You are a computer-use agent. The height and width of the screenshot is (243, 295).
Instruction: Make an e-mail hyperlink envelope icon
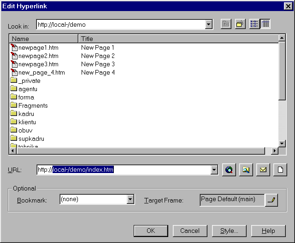pyautogui.click(x=263, y=170)
